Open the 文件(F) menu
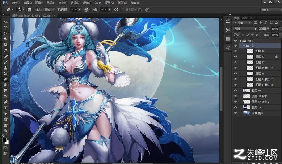This screenshot has height=164, width=282. [x=16, y=3]
